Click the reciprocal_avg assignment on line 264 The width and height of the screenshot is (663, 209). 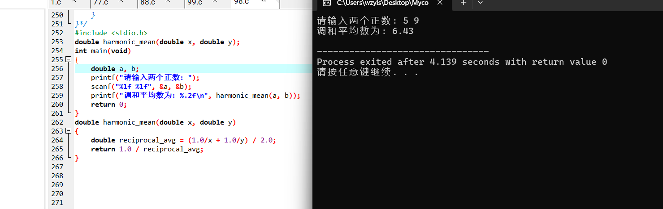coord(183,140)
